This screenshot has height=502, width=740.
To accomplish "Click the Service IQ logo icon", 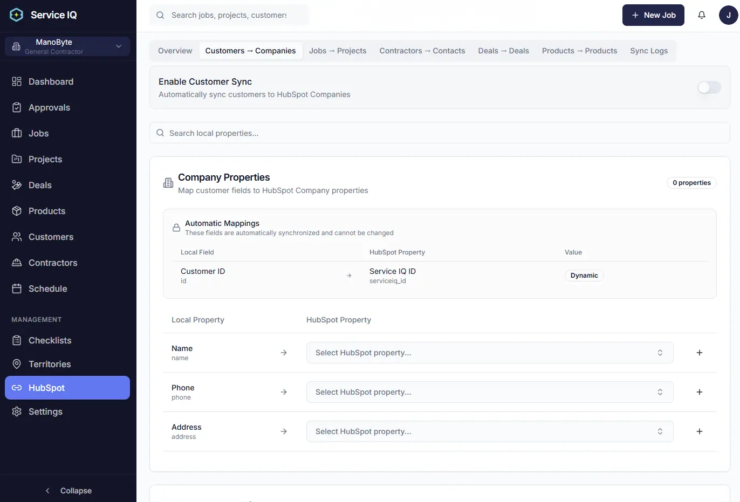I will (17, 15).
